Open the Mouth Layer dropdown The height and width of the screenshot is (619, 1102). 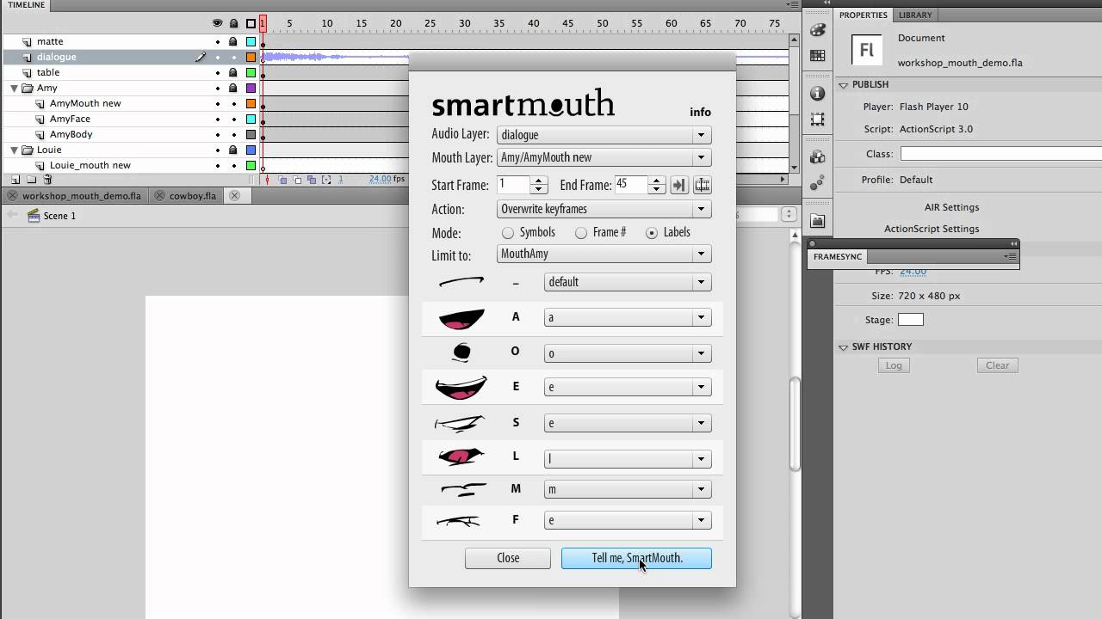604,157
